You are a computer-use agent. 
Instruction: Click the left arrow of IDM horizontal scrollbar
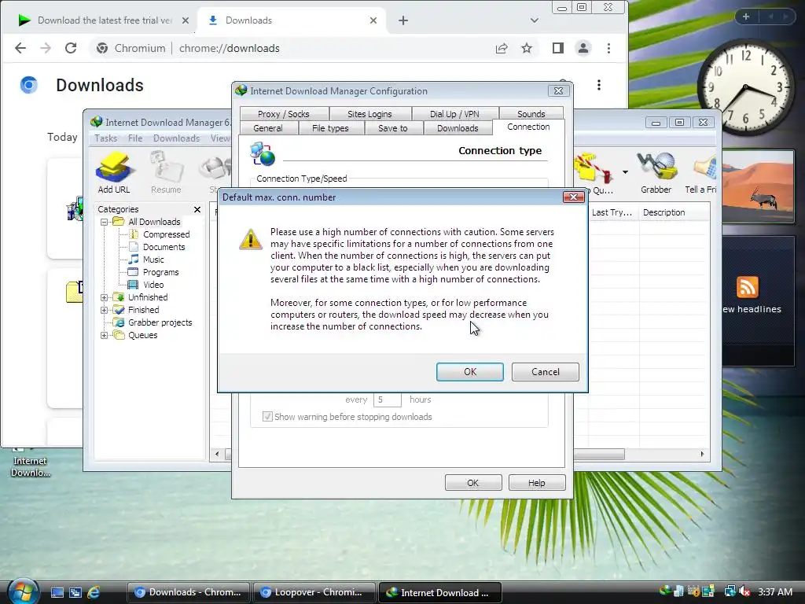[217, 454]
